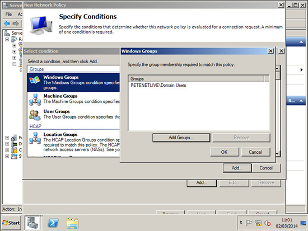Click the Show desktop icon
This screenshot has height=231, width=308.
coord(304,223)
